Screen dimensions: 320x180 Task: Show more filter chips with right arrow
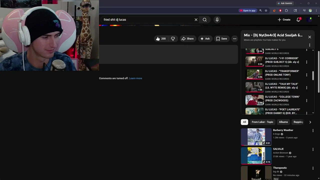click(x=310, y=122)
